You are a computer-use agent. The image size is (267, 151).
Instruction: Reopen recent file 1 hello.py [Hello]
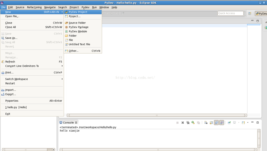click(x=32, y=107)
